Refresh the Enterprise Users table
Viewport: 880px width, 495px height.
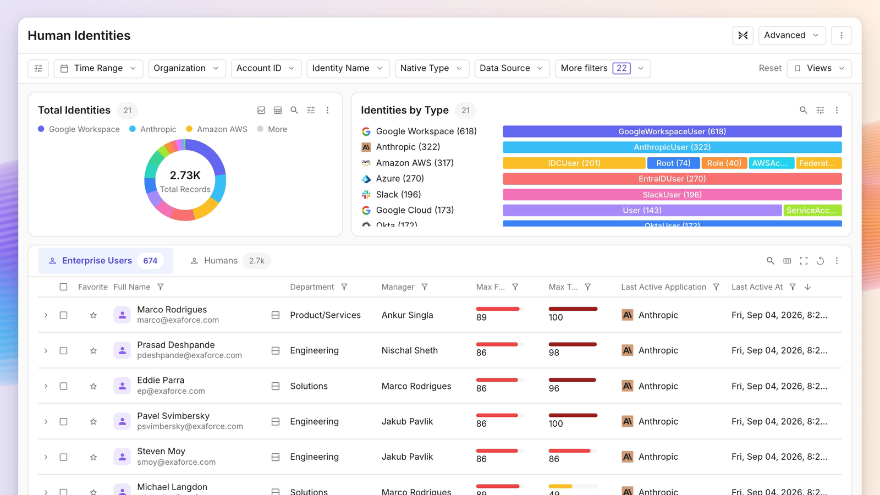tap(820, 261)
